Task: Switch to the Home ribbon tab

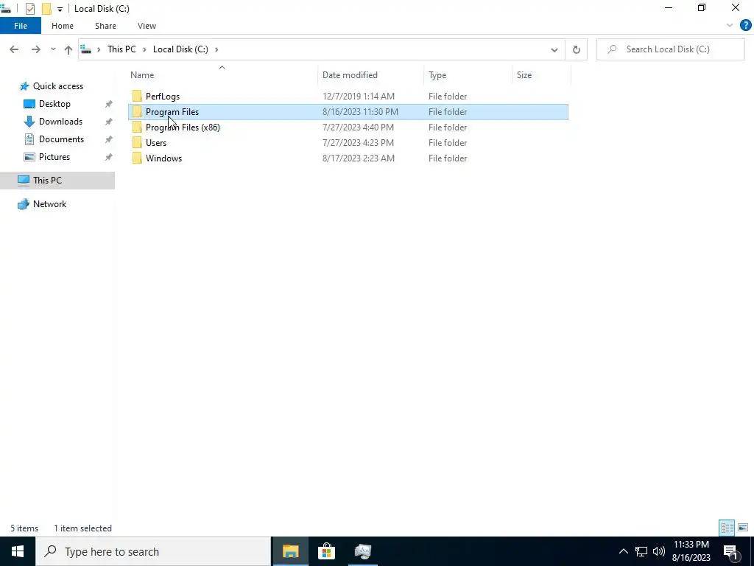Action: coord(63,26)
